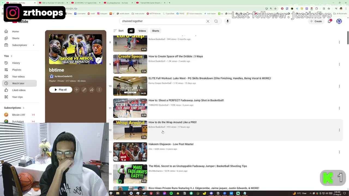Screen dimensions: 349x196
Task: Start voice search with microphone
Action: [228, 21]
